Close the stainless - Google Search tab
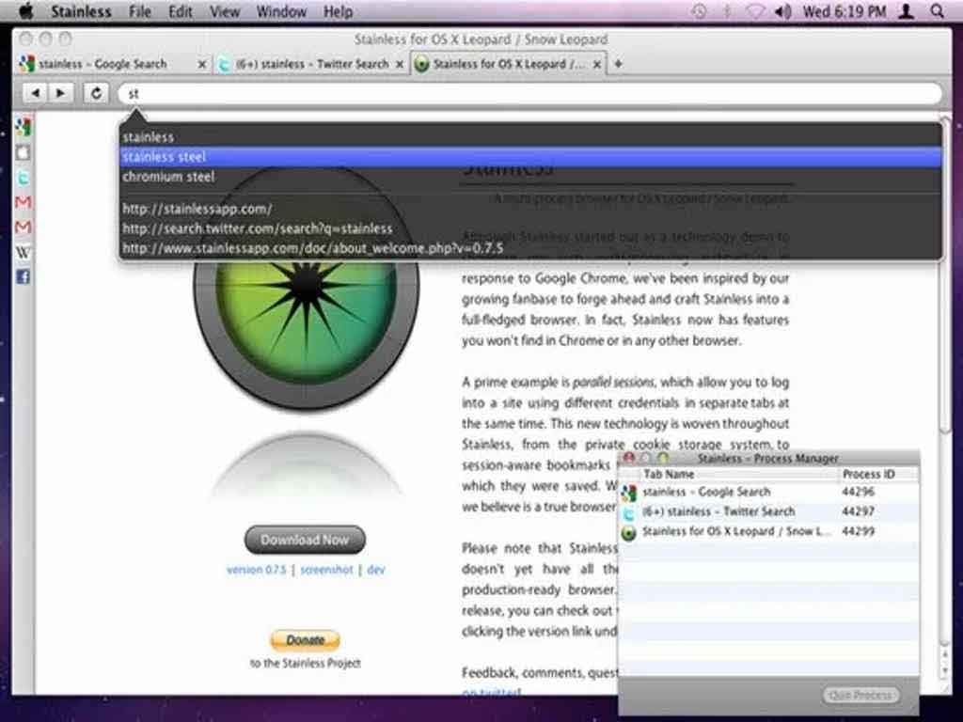 pos(201,64)
